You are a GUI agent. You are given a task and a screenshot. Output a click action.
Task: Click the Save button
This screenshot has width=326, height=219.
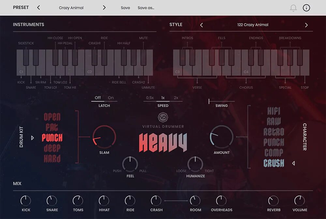coord(126,8)
